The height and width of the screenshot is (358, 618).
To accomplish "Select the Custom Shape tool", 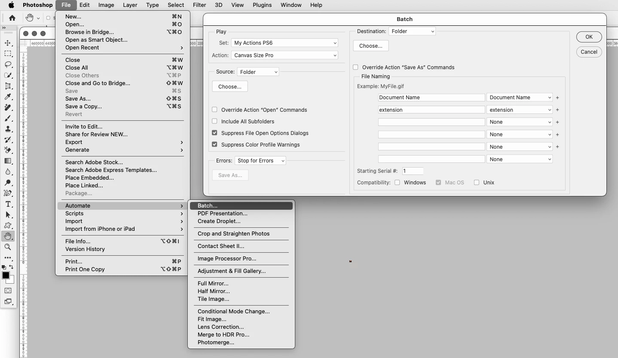I will click(8, 225).
